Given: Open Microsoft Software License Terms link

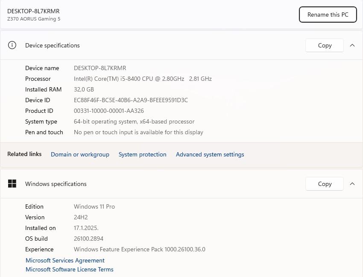Looking at the screenshot, I should pos(69,269).
